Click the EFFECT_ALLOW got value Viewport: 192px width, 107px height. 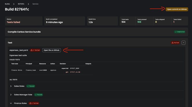click(75, 72)
